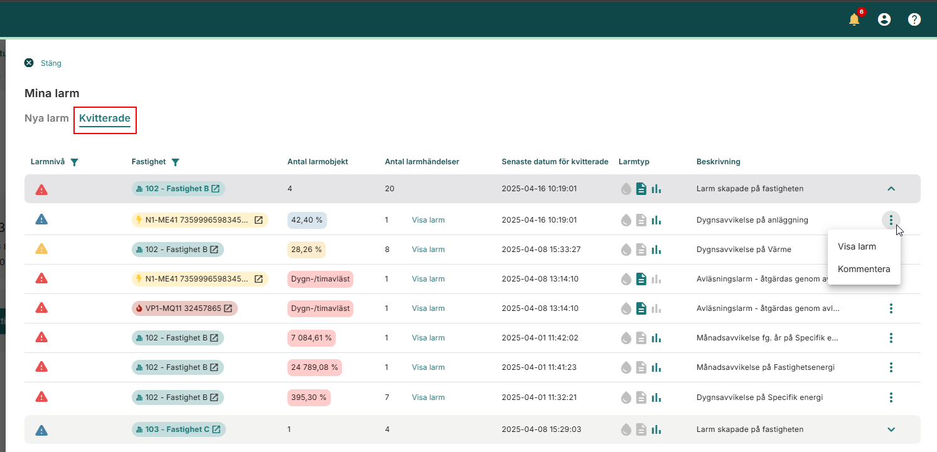Screen dimensions: 937x452
Task: Open the user account profile icon
Action: point(884,19)
